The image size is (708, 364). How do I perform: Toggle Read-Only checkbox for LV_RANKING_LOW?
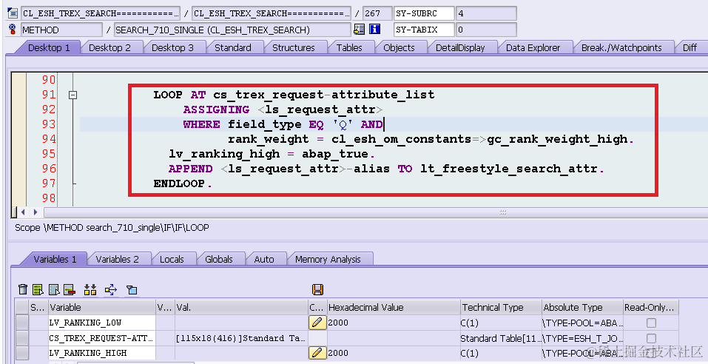point(651,323)
